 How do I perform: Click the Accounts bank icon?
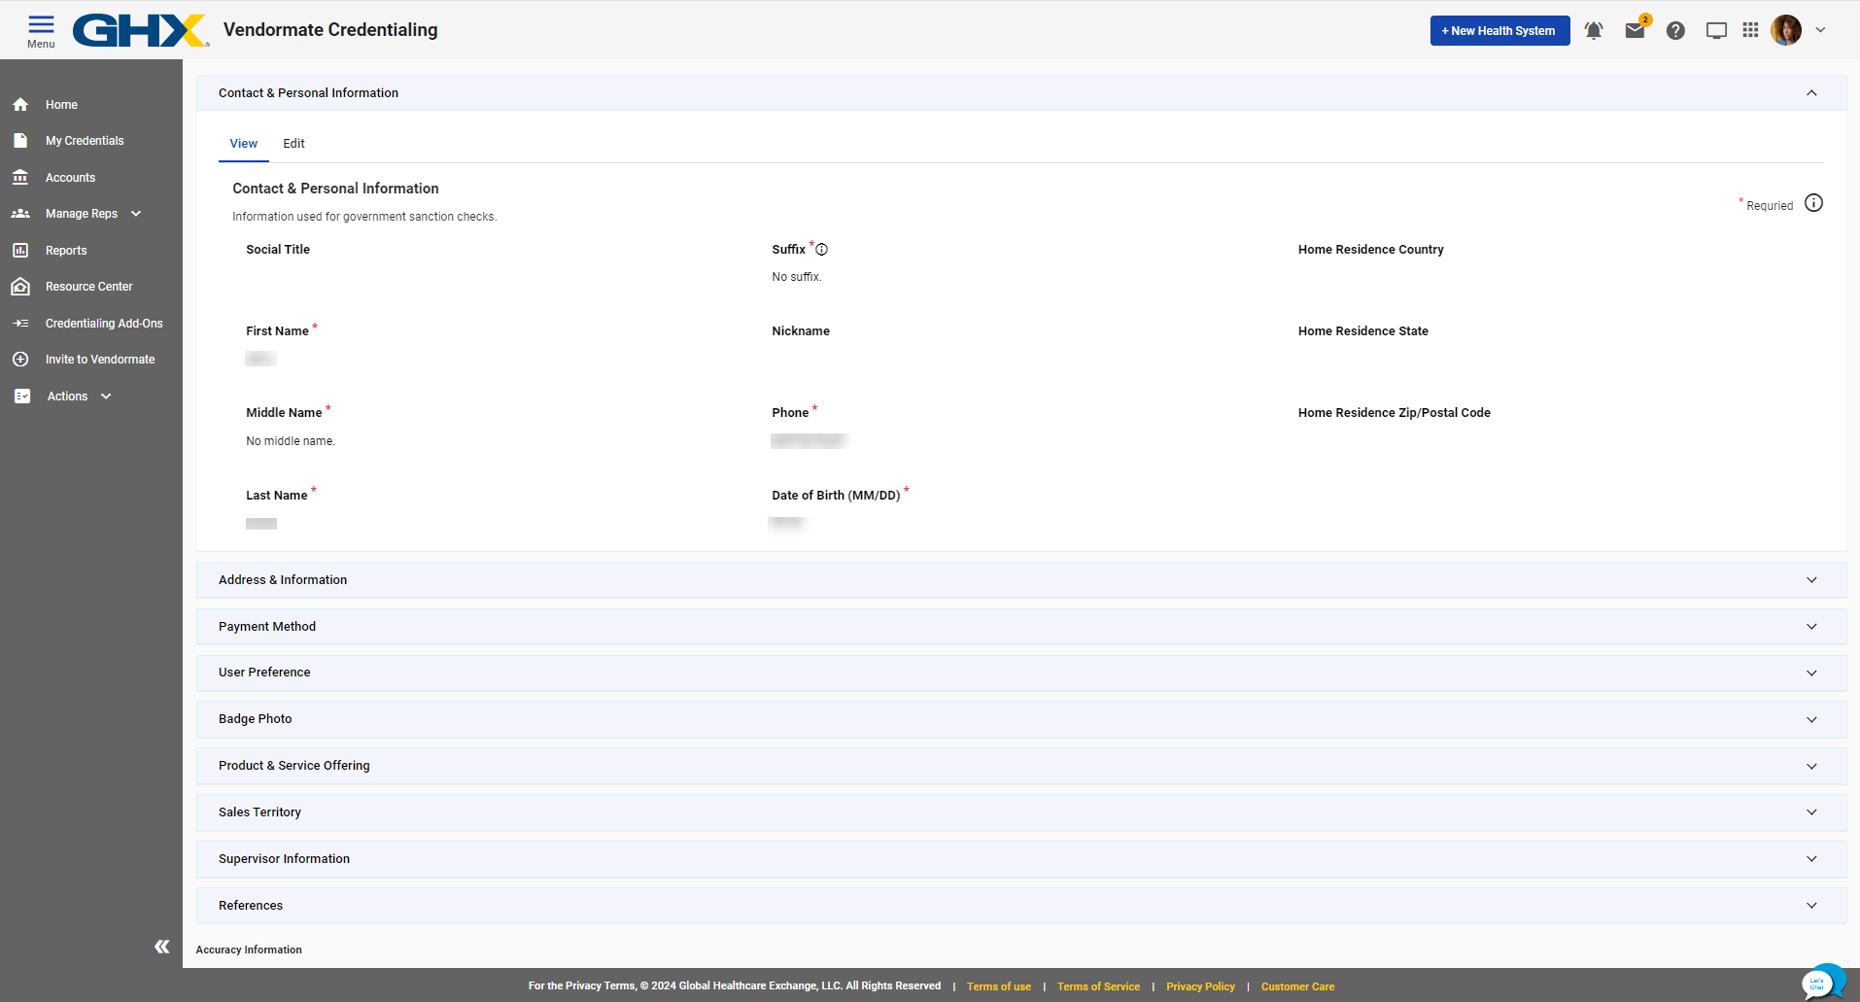[20, 177]
